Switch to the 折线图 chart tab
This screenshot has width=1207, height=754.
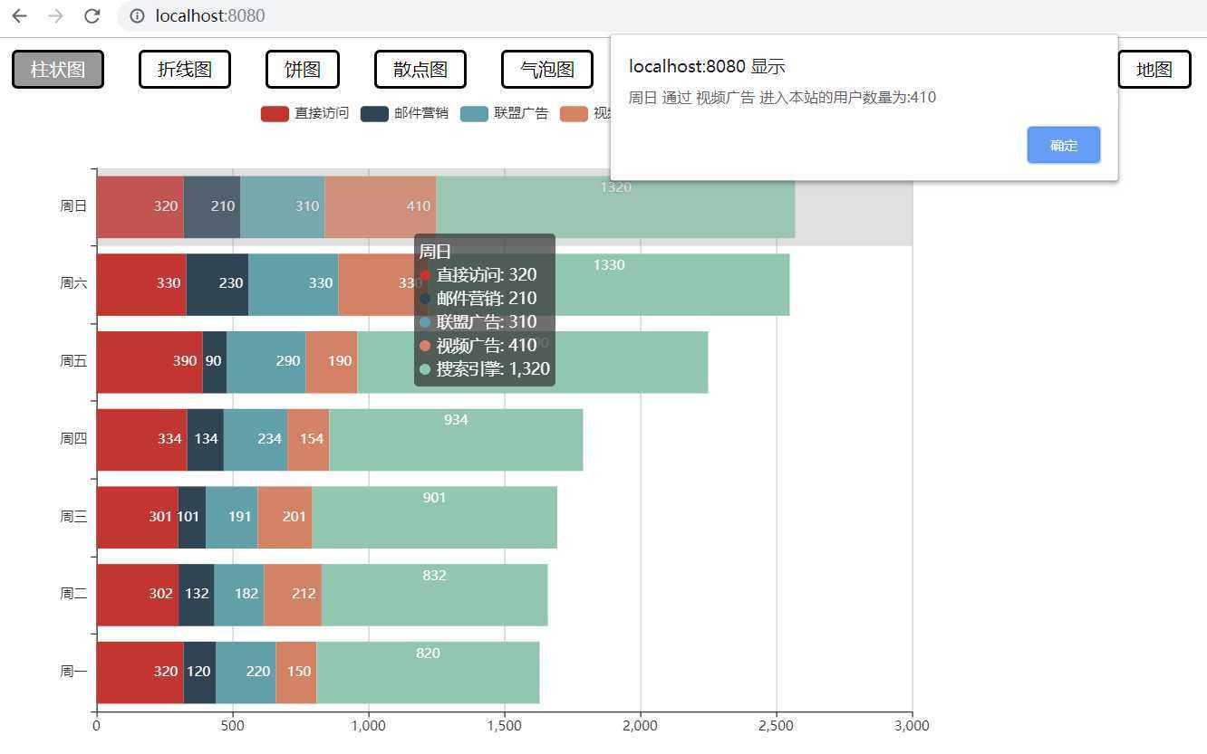coord(185,70)
